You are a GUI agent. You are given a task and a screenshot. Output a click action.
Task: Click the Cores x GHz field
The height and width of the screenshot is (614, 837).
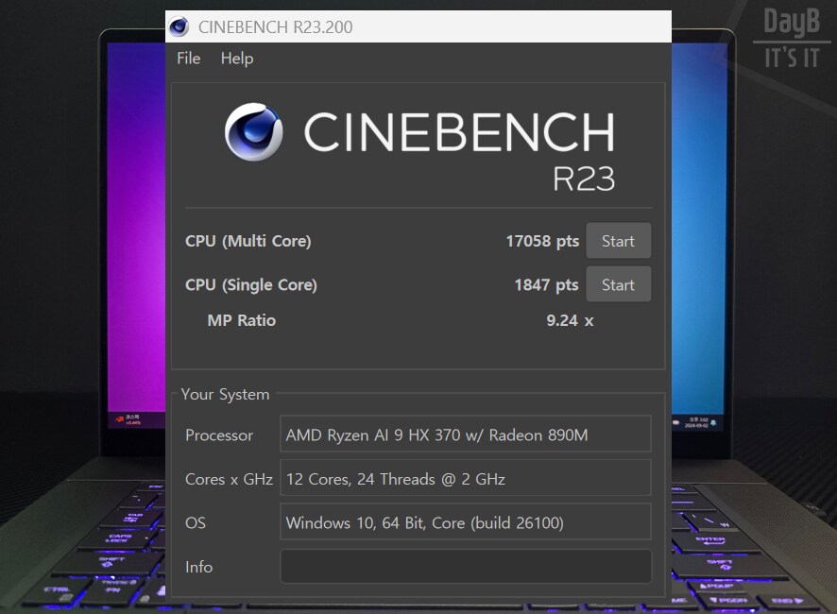(466, 478)
